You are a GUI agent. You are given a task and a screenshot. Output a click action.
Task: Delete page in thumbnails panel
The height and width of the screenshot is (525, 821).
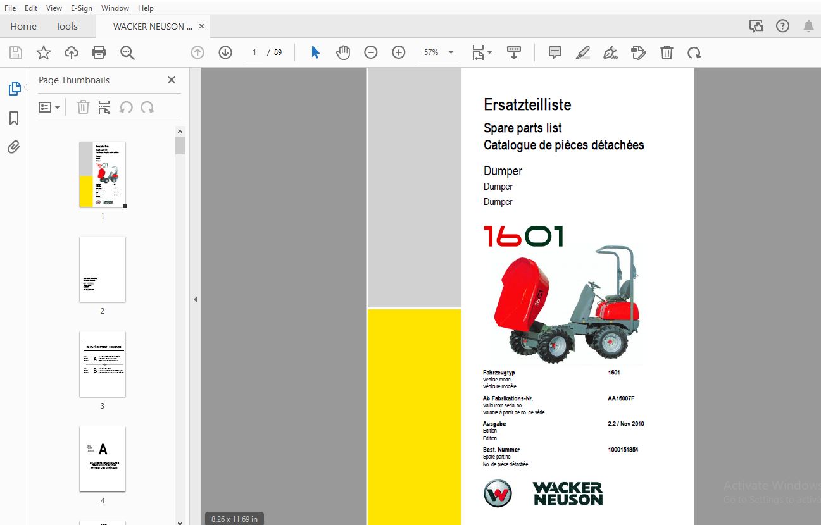pyautogui.click(x=83, y=107)
